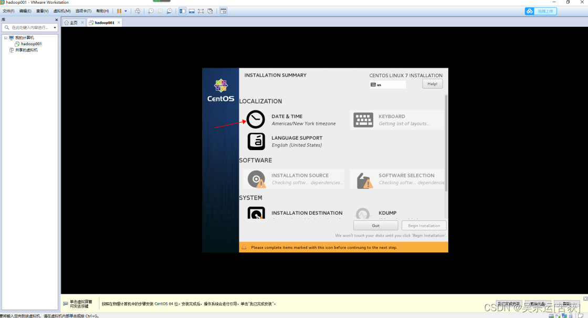Click the Unity mode toolbar icon
The height and width of the screenshot is (318, 588).
pyautogui.click(x=211, y=11)
